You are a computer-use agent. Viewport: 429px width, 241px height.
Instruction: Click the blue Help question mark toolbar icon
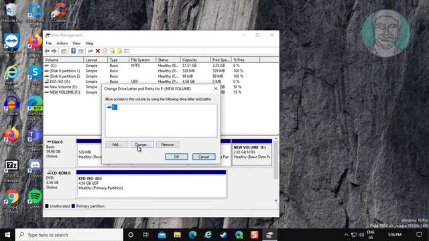coord(73,51)
